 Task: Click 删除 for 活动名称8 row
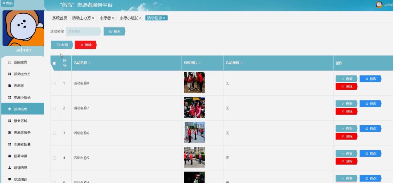tap(347, 87)
